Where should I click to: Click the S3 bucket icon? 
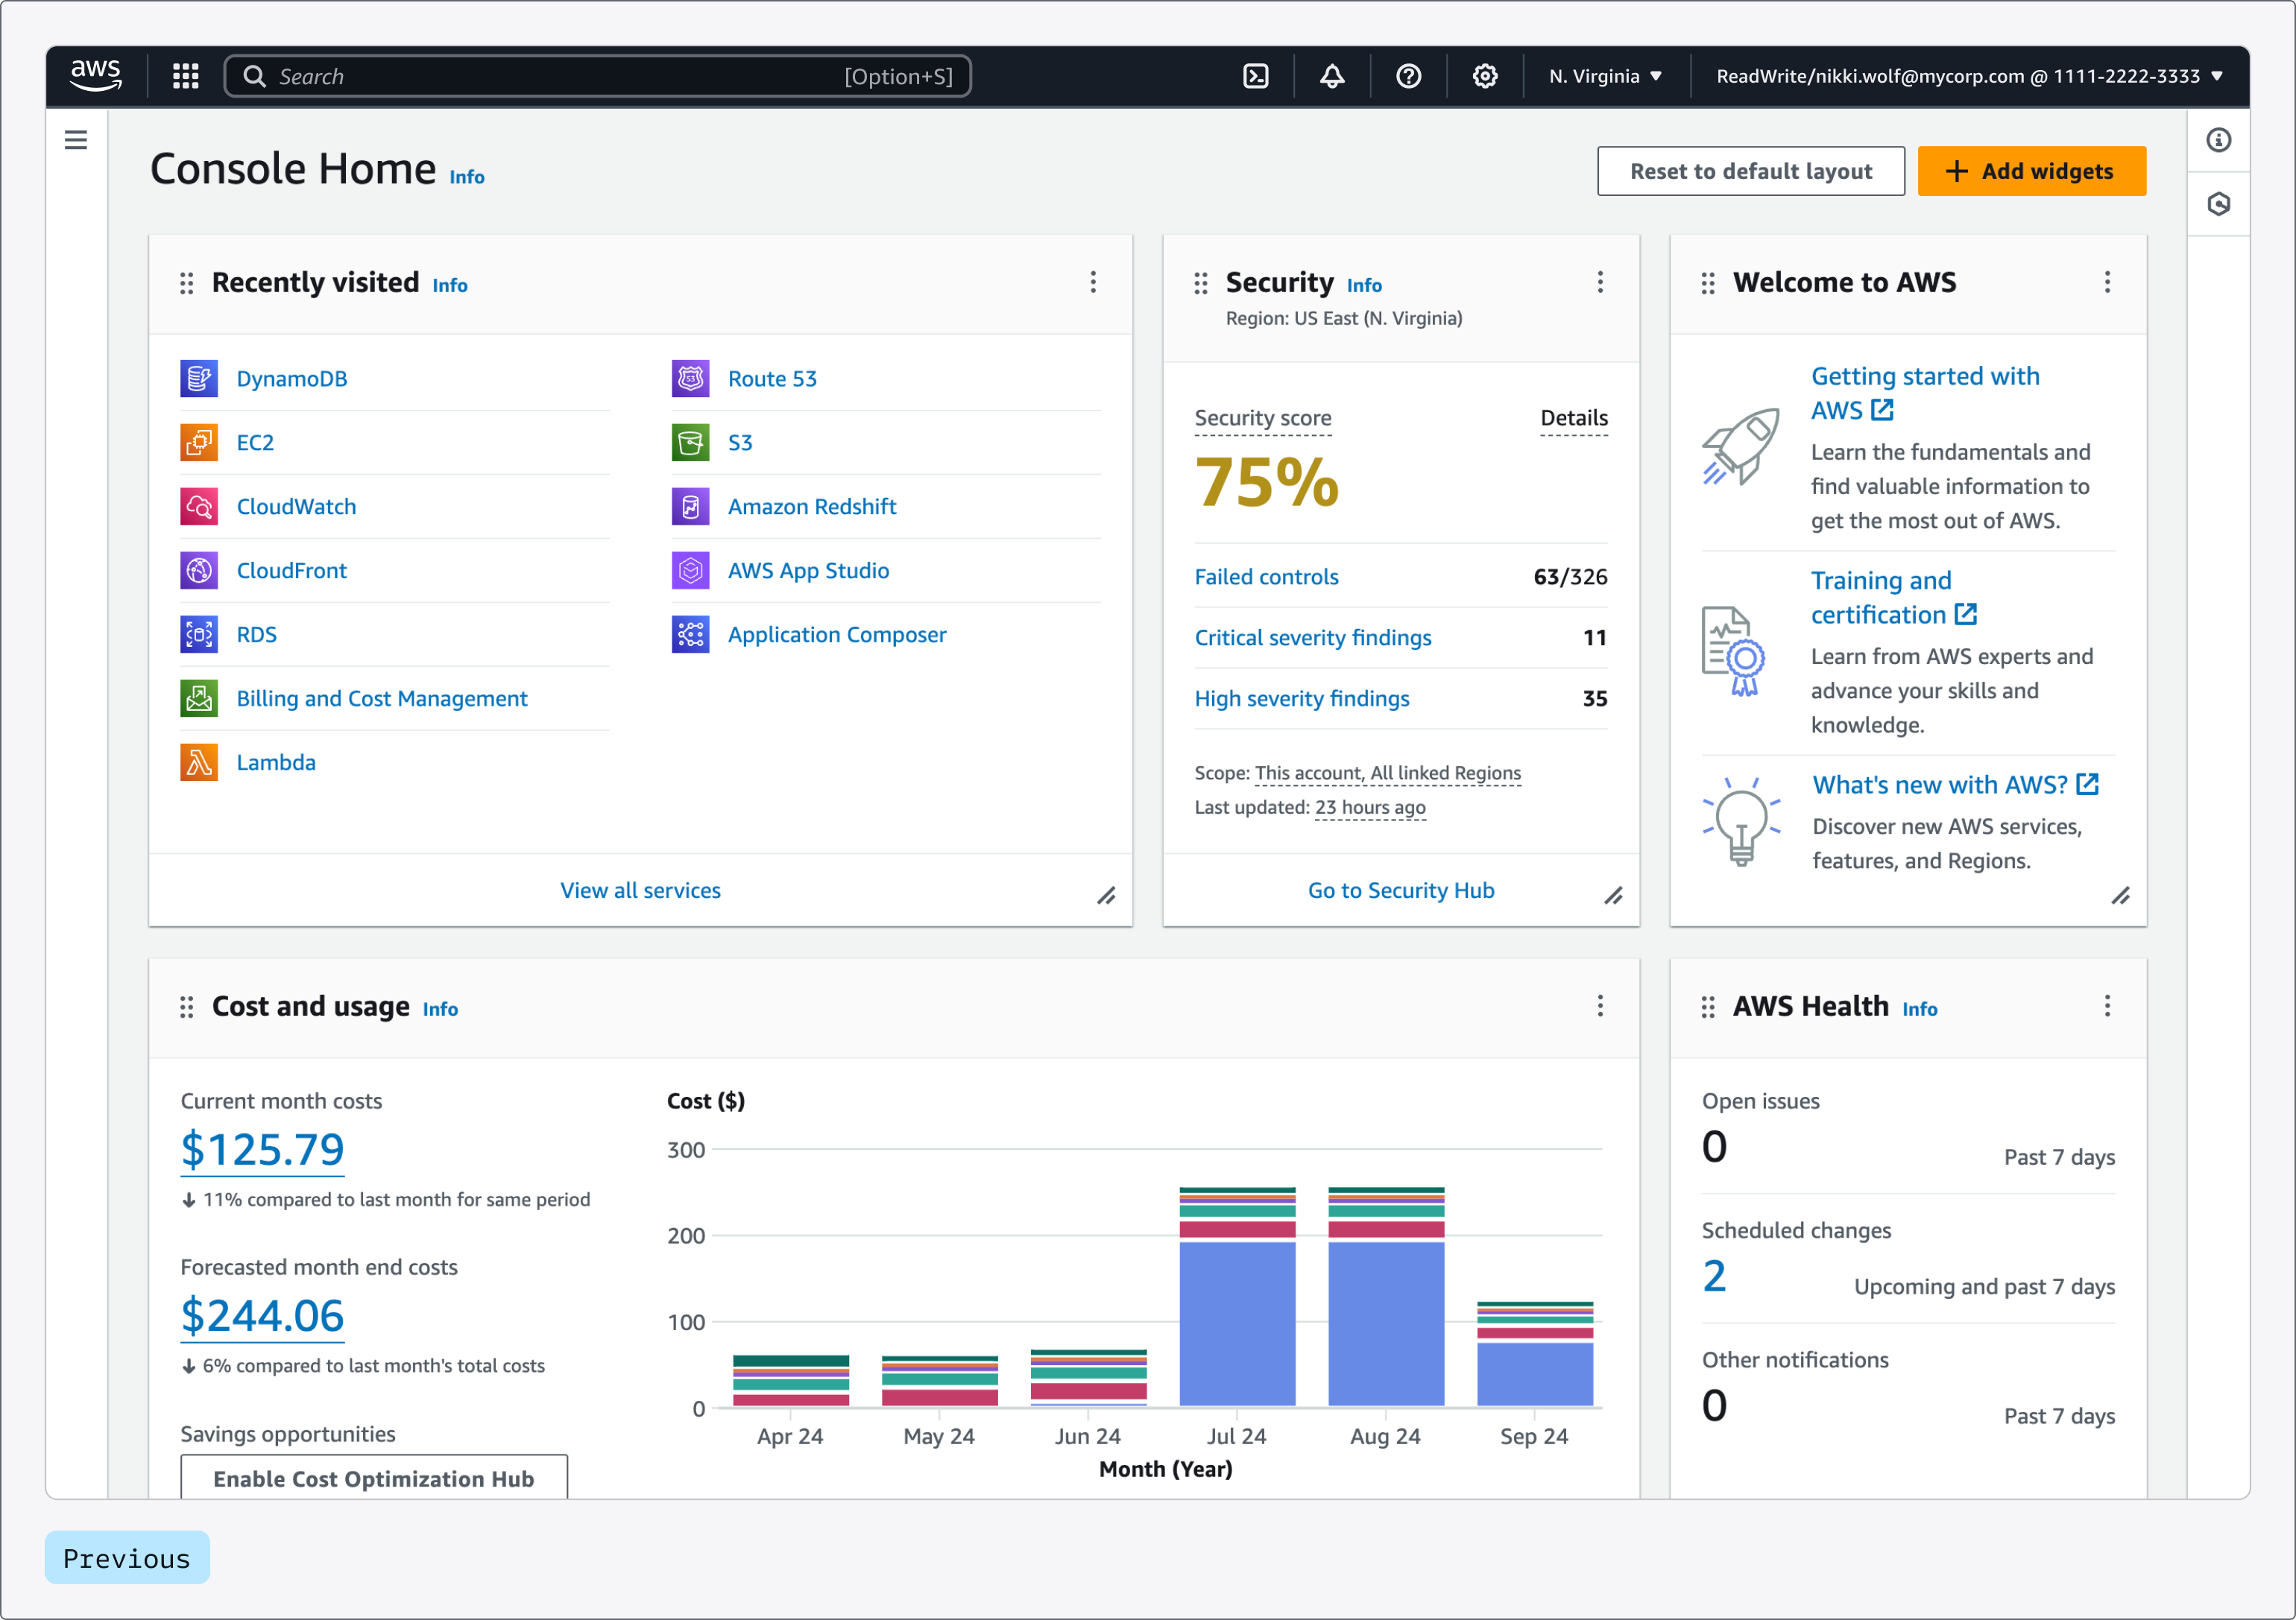[x=690, y=442]
